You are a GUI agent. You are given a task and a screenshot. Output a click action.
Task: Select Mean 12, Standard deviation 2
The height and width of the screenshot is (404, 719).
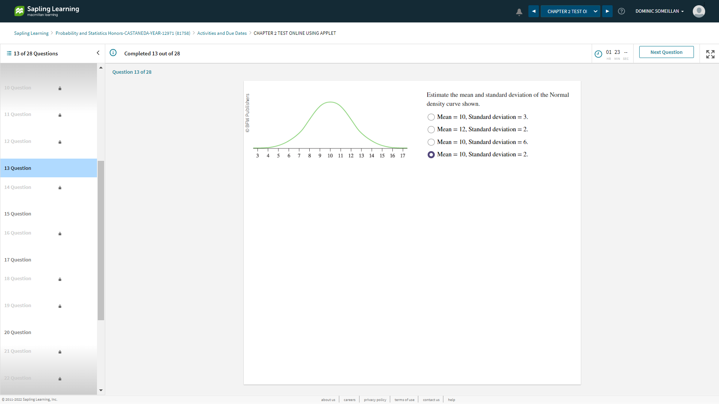(x=431, y=129)
